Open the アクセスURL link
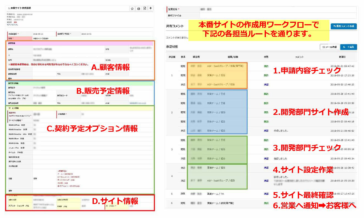 pos(12,24)
